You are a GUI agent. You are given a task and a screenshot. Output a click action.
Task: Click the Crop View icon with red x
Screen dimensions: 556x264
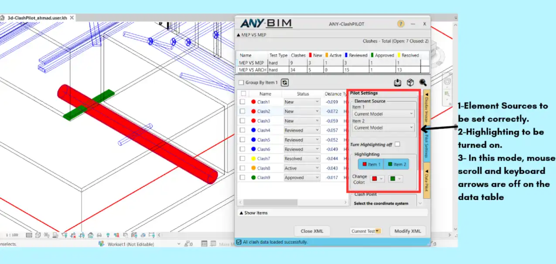click(x=73, y=235)
